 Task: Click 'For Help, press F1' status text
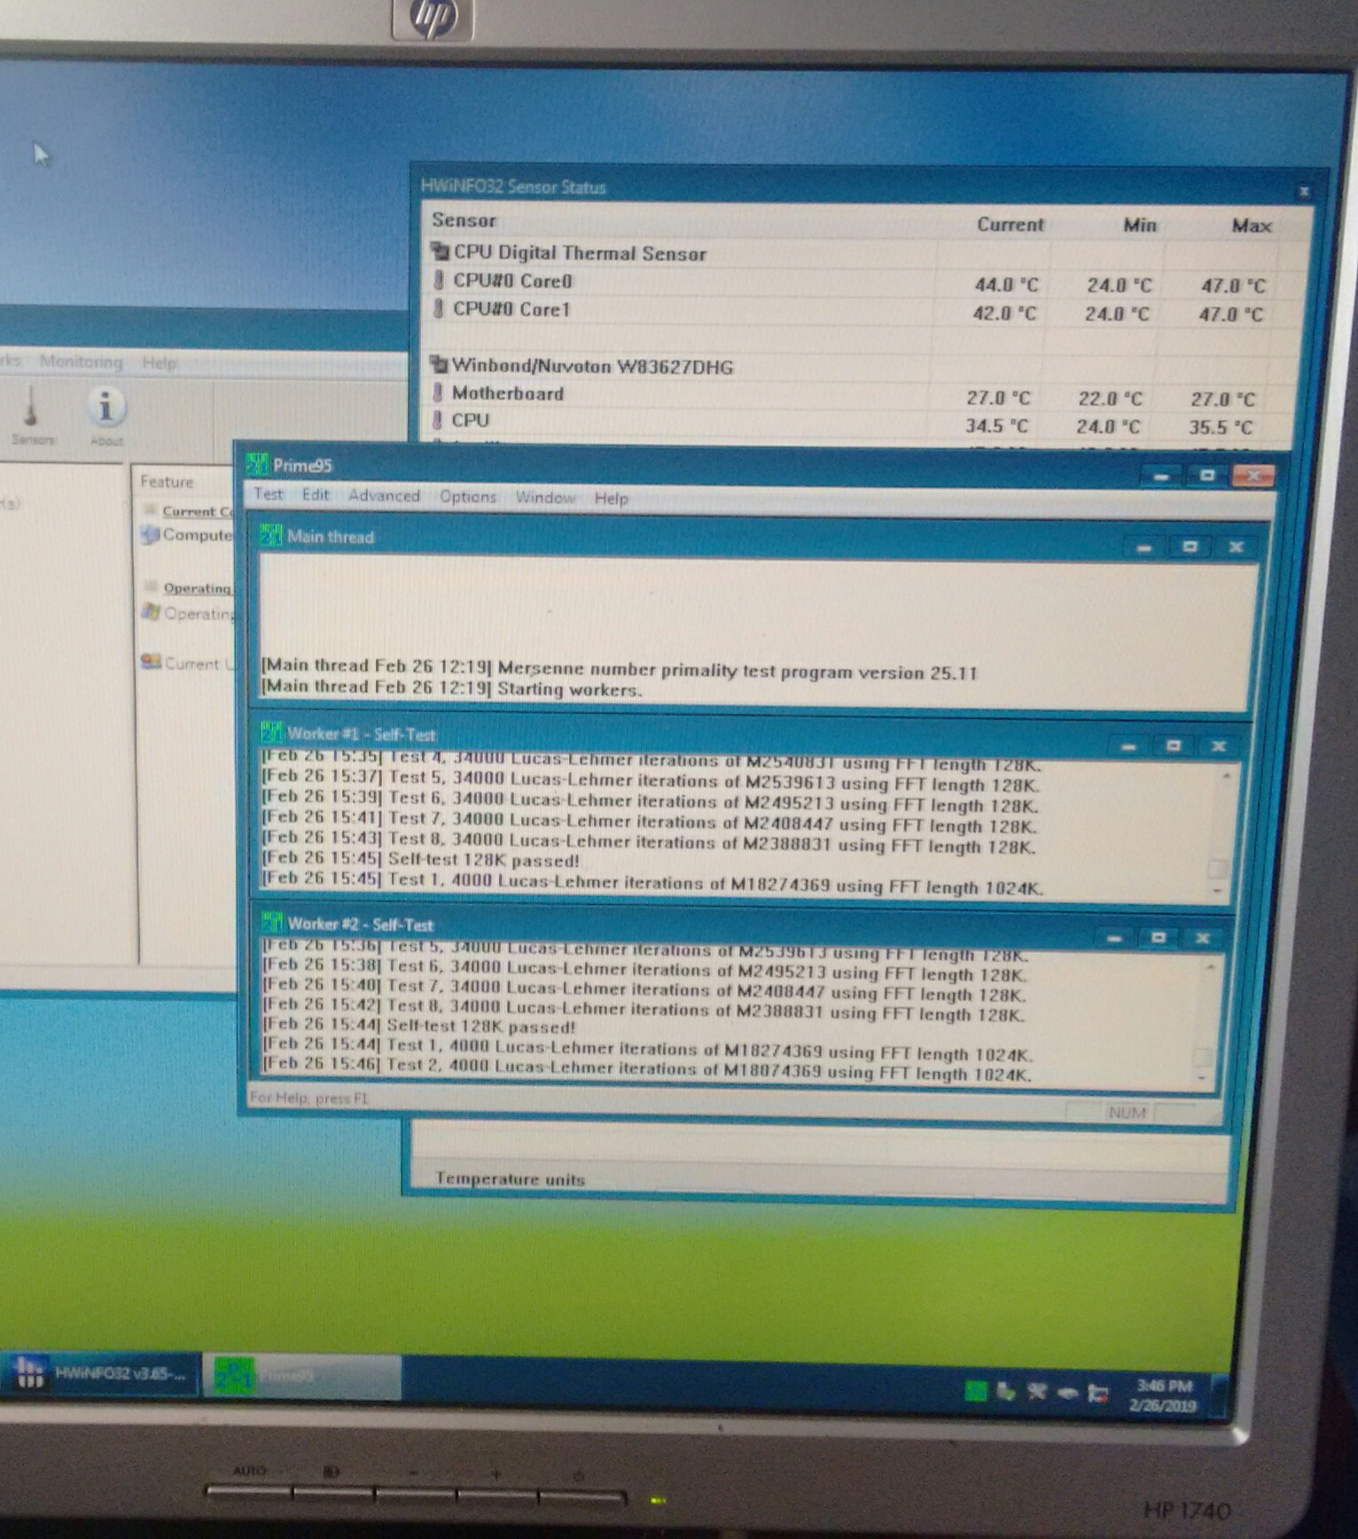pos(309,1098)
